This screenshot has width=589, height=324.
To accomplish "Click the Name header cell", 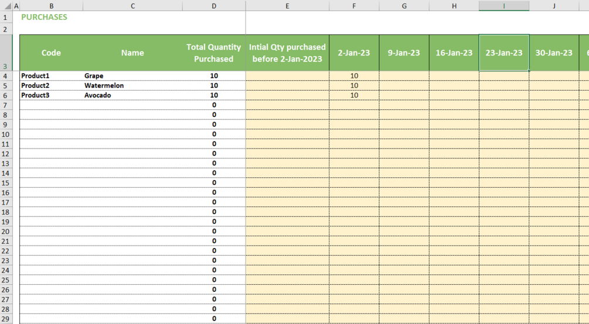I will pos(132,53).
